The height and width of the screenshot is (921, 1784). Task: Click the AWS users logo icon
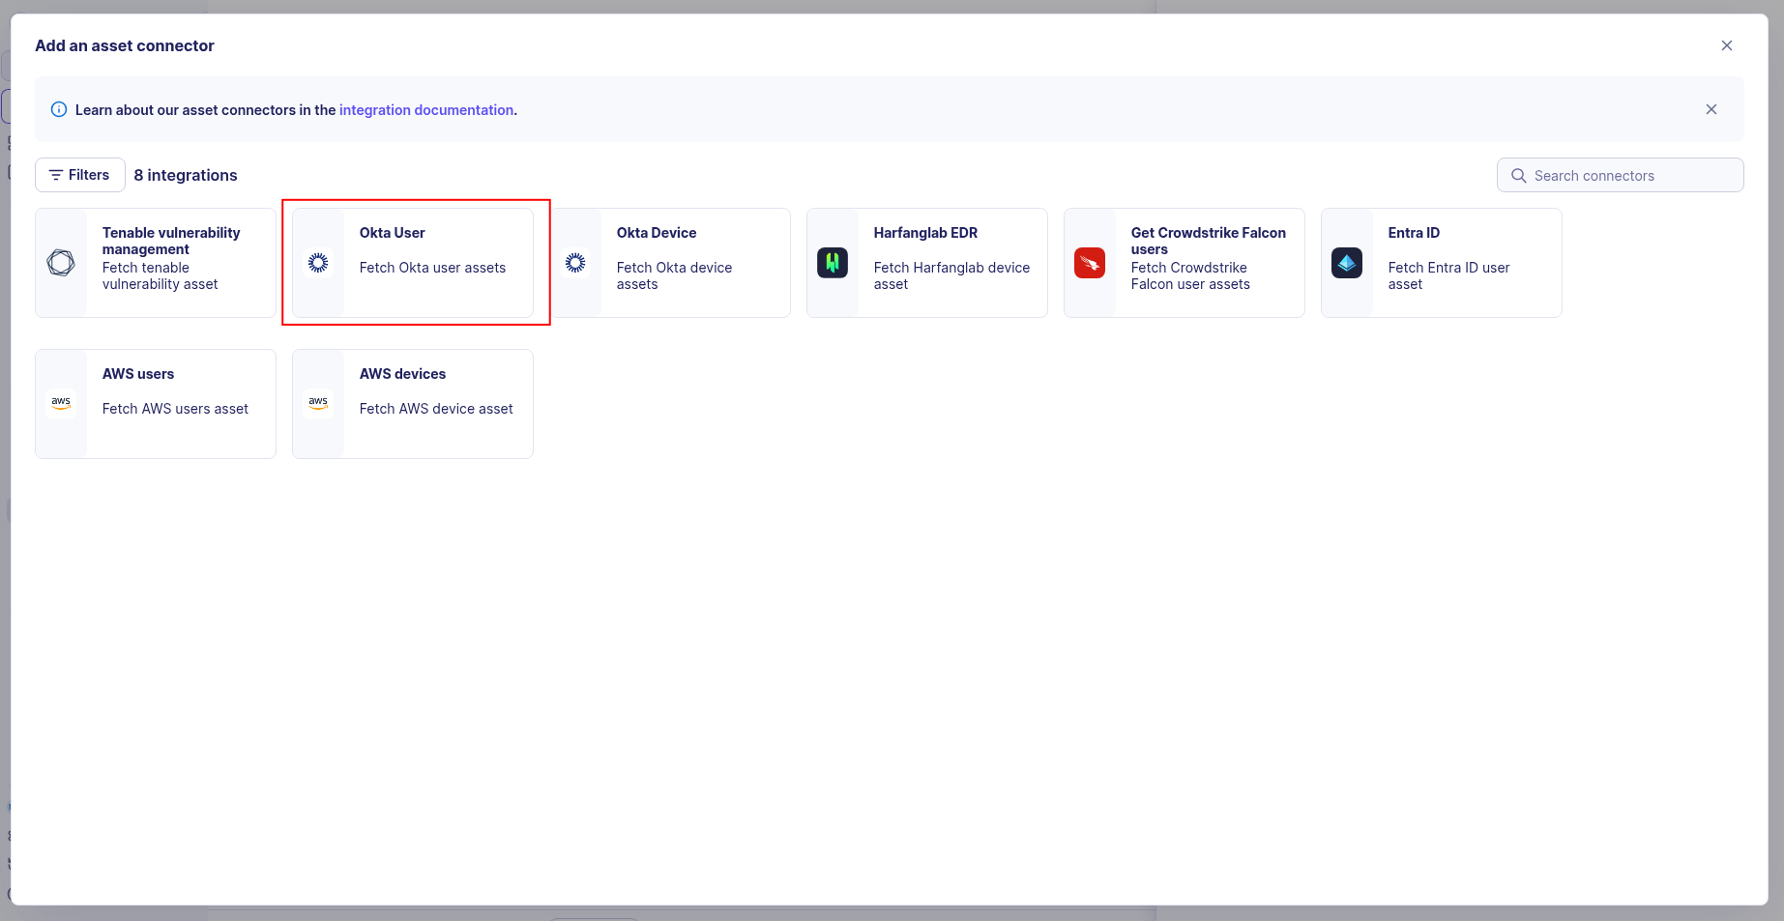pyautogui.click(x=61, y=402)
